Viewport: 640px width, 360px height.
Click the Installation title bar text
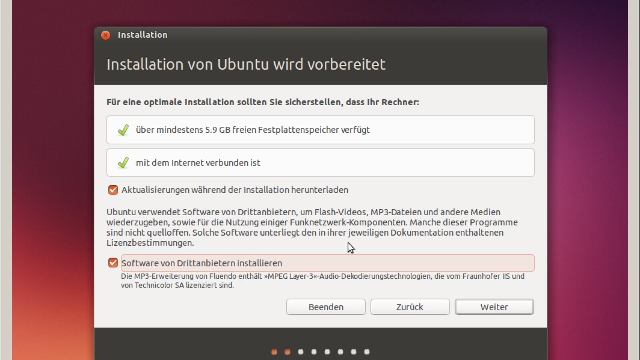[142, 35]
